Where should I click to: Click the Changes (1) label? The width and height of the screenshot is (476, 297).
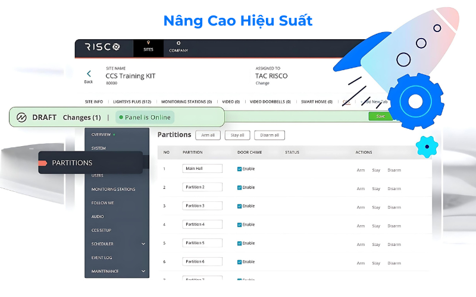tap(82, 117)
